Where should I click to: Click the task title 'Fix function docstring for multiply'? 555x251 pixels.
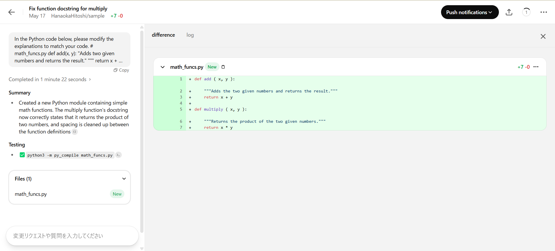coord(68,9)
